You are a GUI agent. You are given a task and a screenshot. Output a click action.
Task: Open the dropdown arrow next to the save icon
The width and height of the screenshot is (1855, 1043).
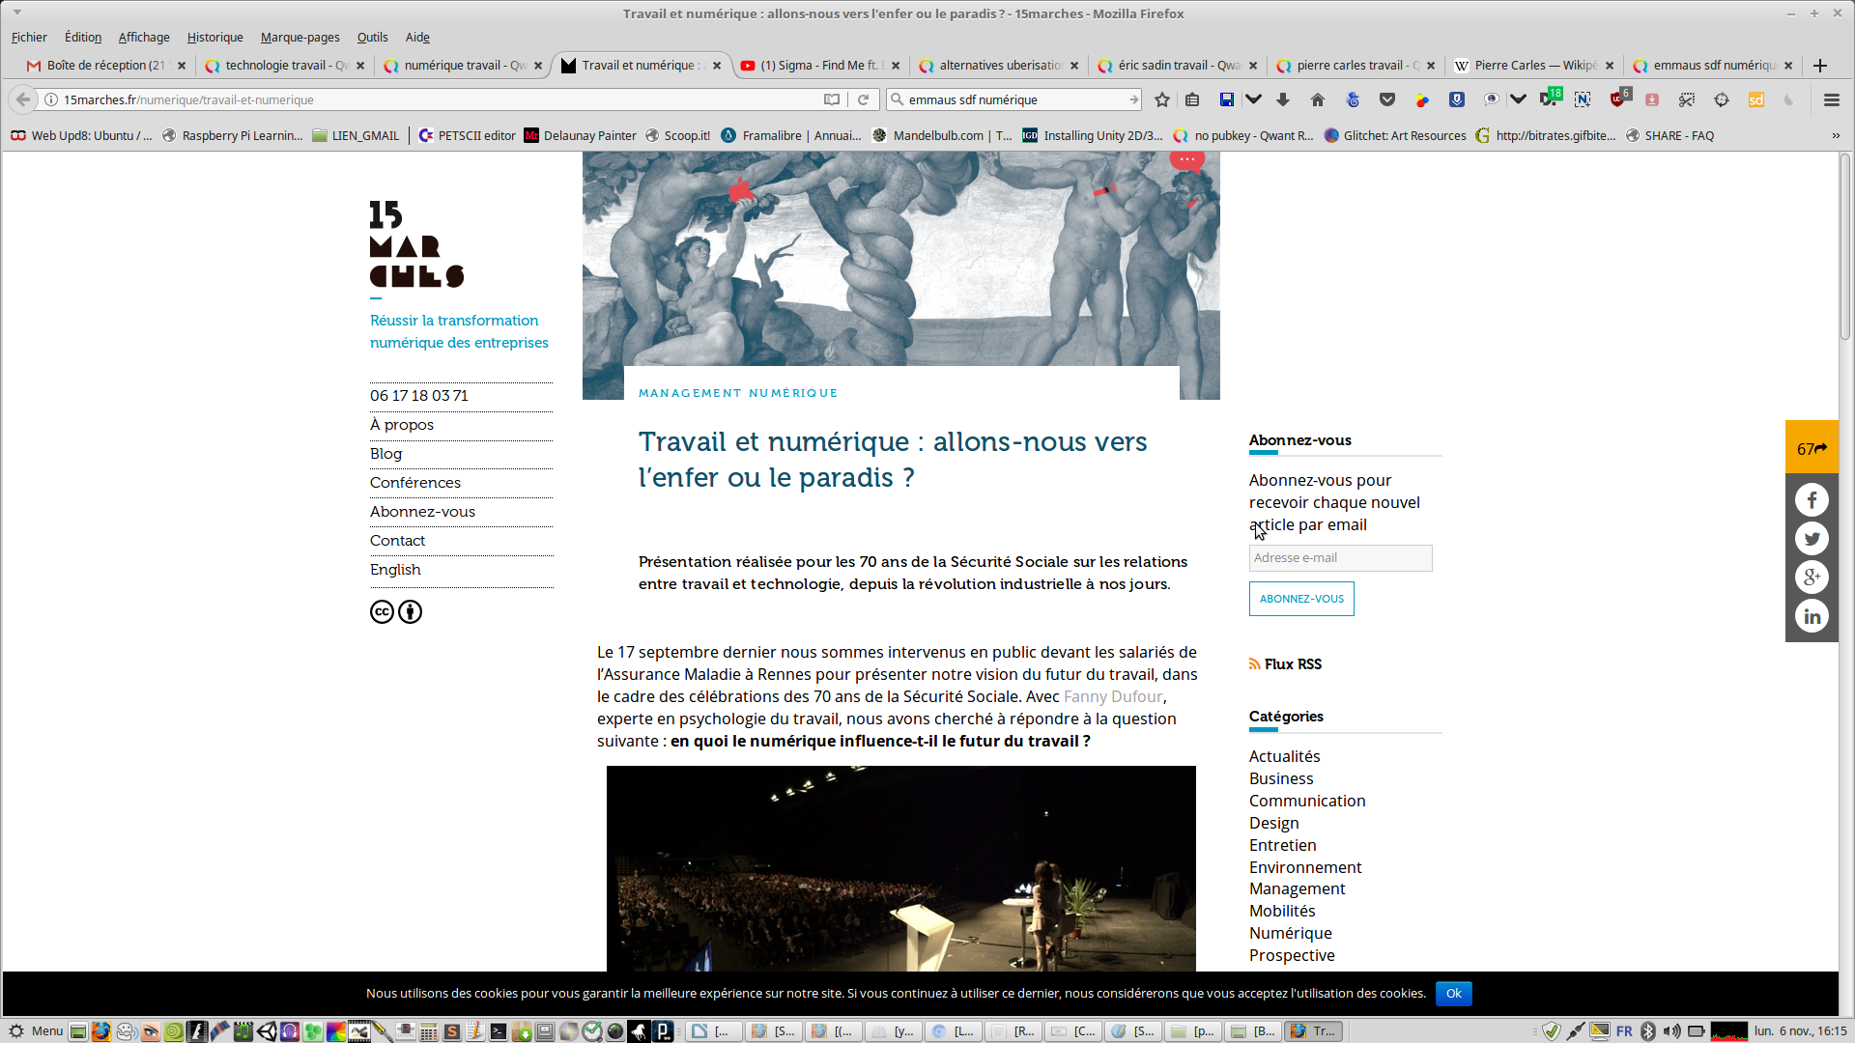point(1254,99)
